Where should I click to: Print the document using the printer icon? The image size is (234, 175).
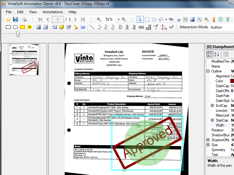24,19
